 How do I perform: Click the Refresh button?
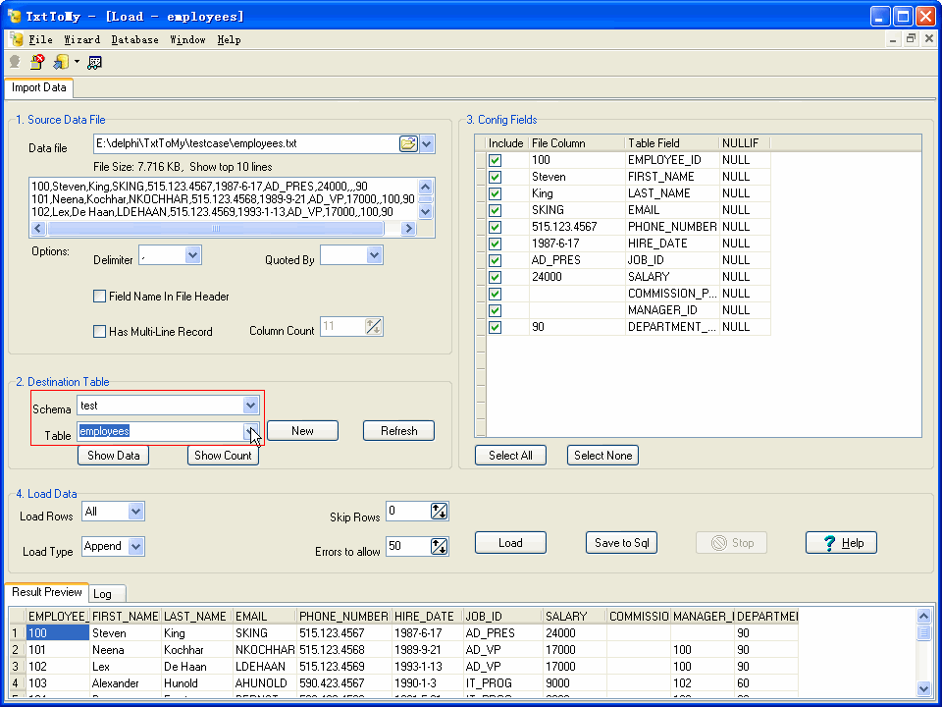398,431
